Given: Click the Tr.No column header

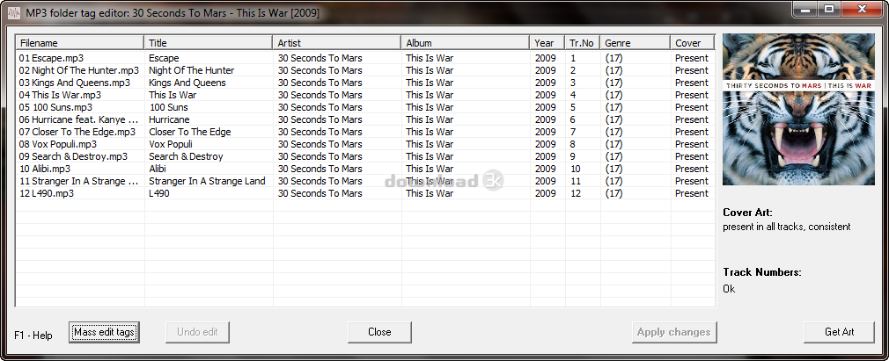Looking at the screenshot, I should (x=583, y=43).
